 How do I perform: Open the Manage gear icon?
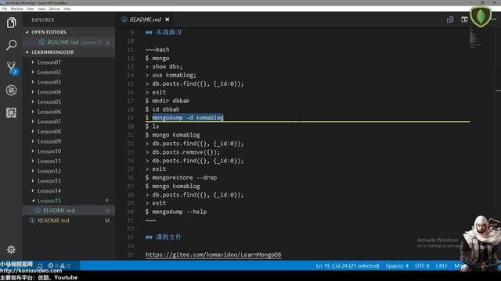[11, 250]
